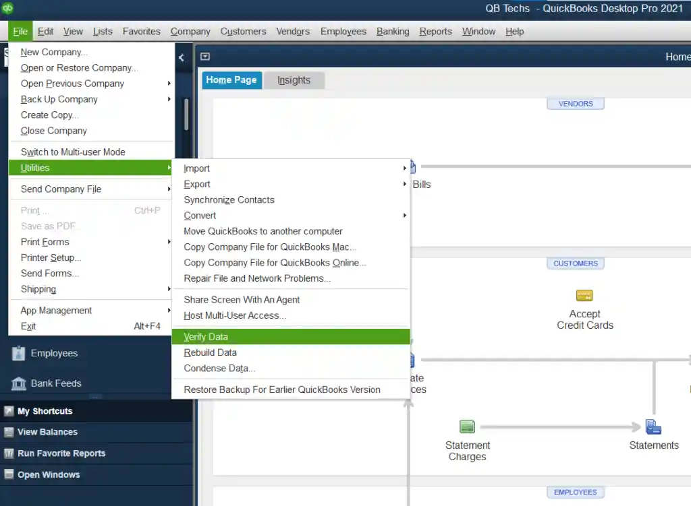The image size is (691, 506).
Task: Open the Favorites menu
Action: tap(142, 31)
